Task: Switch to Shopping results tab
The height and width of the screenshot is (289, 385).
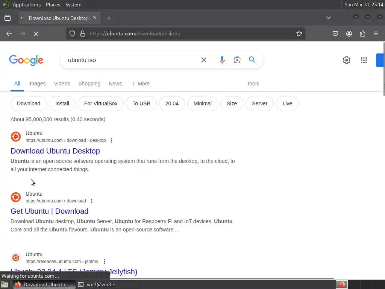Action: pyautogui.click(x=89, y=84)
